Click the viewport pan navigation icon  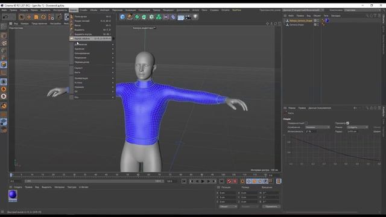pos(268,24)
